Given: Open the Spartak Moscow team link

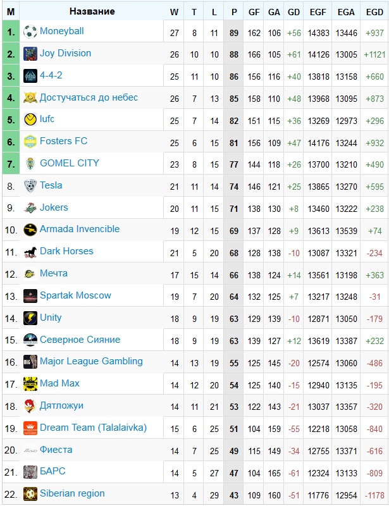Looking at the screenshot, I should [x=75, y=295].
